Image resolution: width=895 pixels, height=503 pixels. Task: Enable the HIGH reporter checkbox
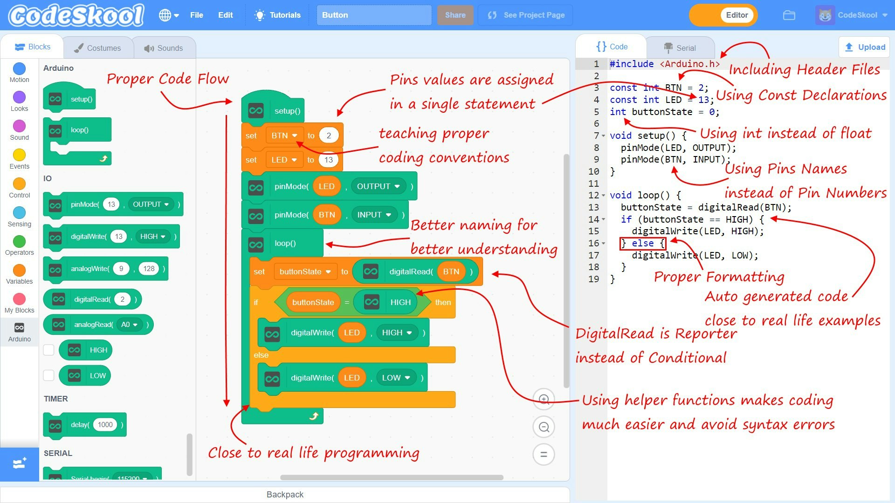[49, 350]
